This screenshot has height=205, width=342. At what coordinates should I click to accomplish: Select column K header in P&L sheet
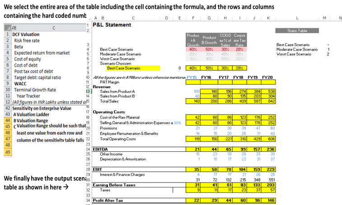(268, 18)
